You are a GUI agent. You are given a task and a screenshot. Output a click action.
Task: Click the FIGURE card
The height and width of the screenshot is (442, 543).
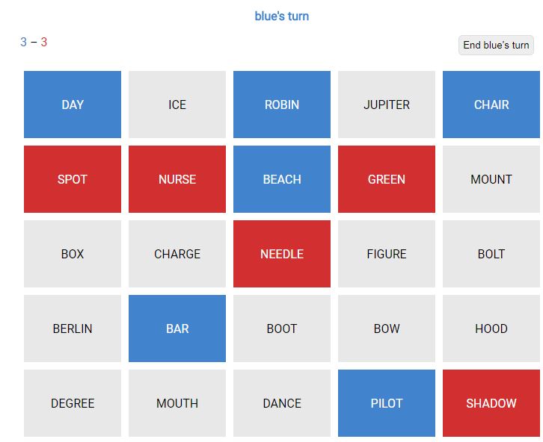[x=387, y=254]
